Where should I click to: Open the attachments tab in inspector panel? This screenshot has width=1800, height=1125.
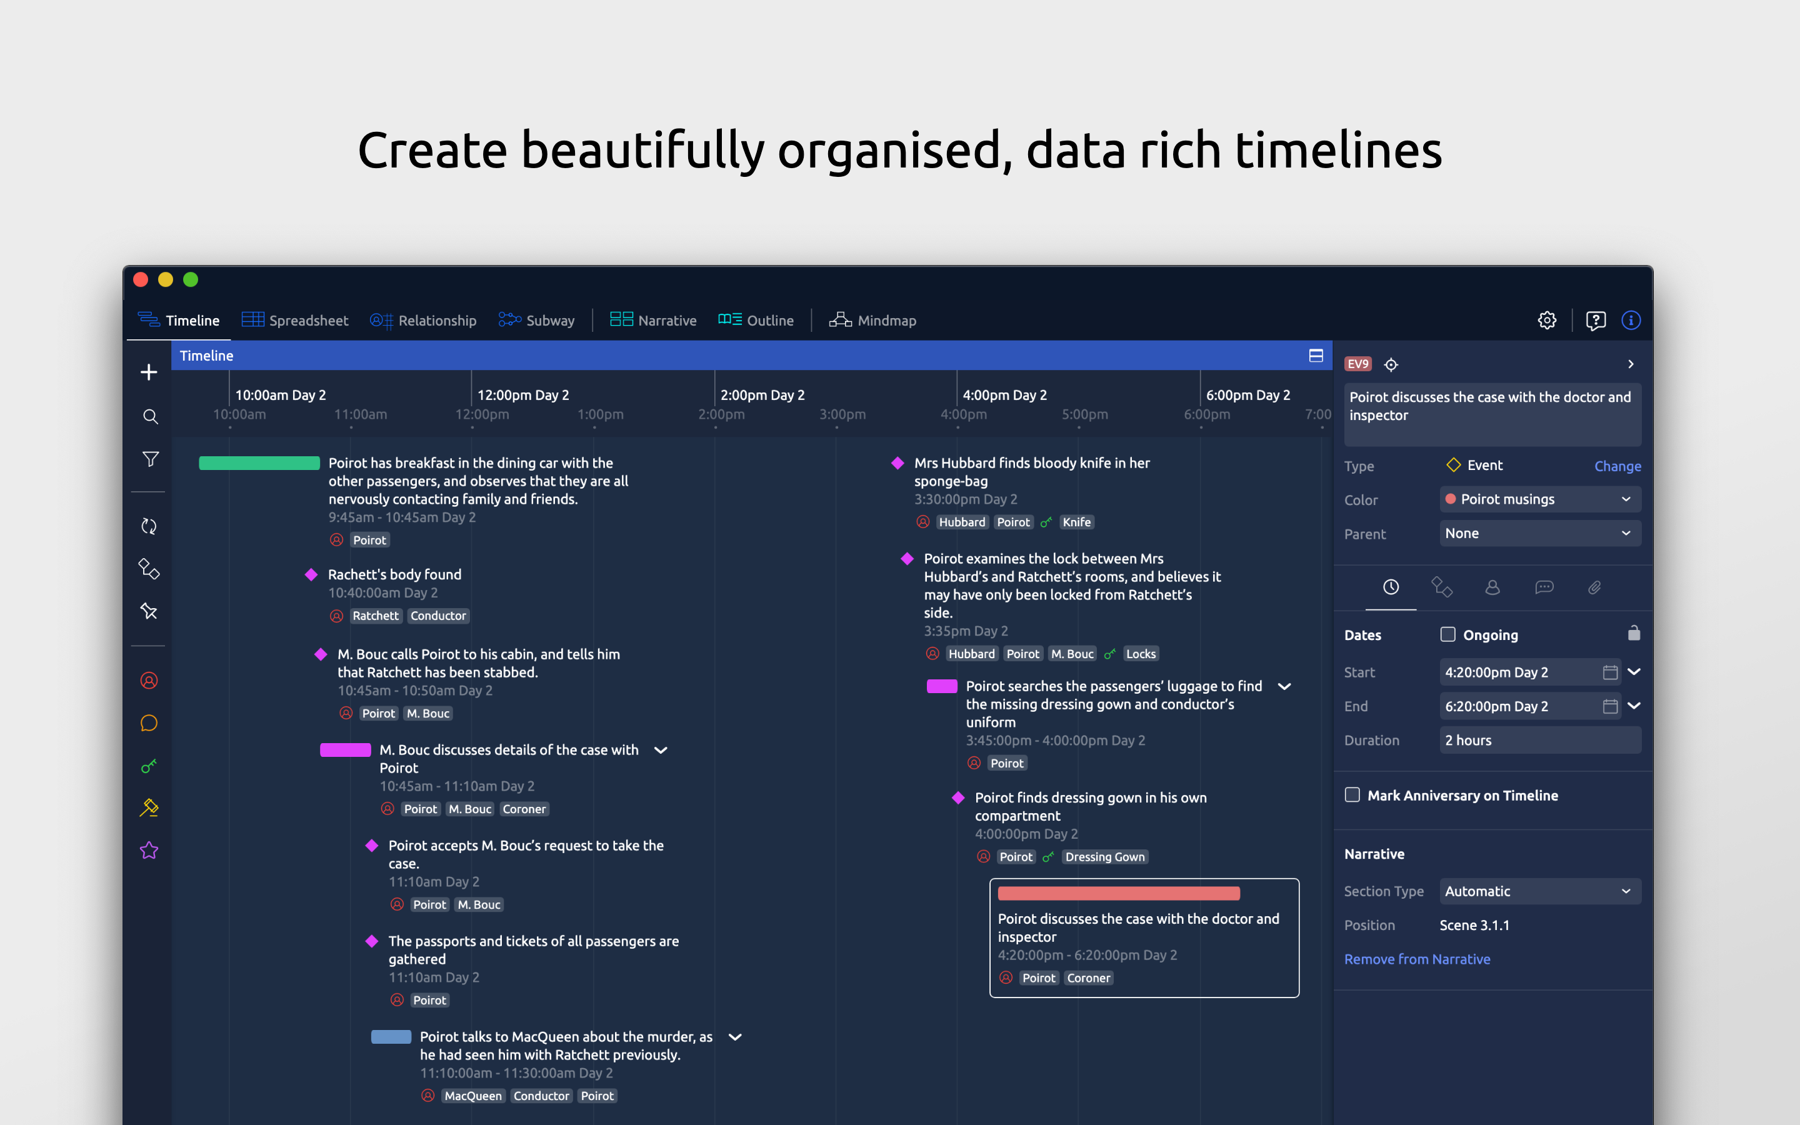1594,587
